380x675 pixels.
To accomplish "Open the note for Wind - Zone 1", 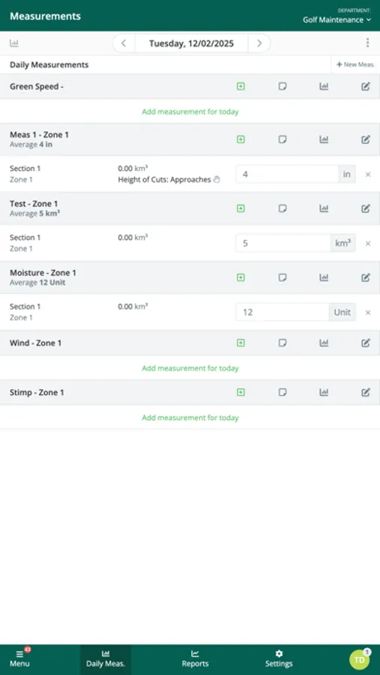I will 283,343.
